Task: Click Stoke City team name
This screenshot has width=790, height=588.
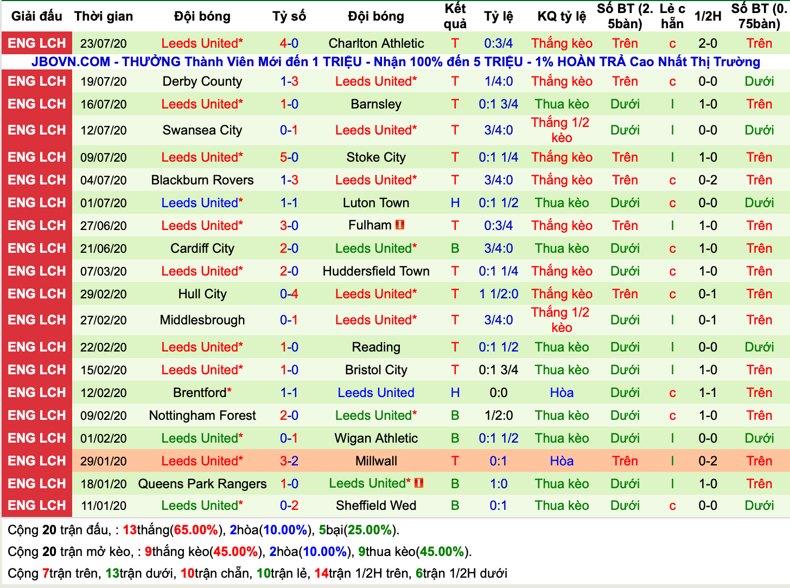Action: click(x=376, y=157)
